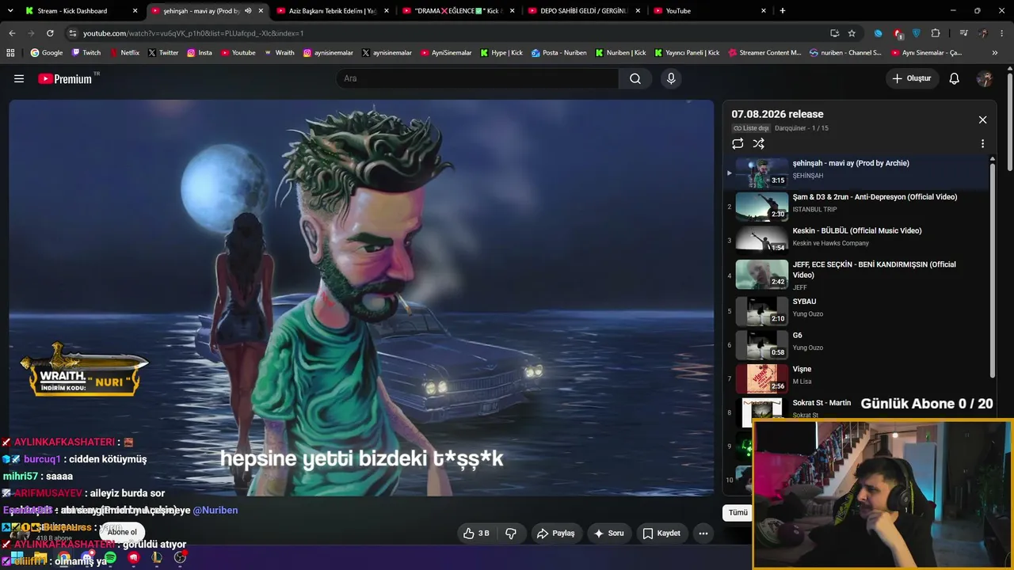Open the Twitch bookmark
The width and height of the screenshot is (1014, 570).
(86, 53)
